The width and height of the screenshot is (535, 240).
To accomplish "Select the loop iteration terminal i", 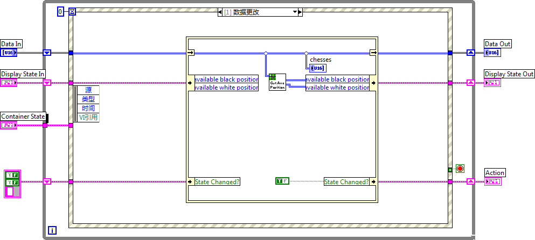I will pos(52,230).
